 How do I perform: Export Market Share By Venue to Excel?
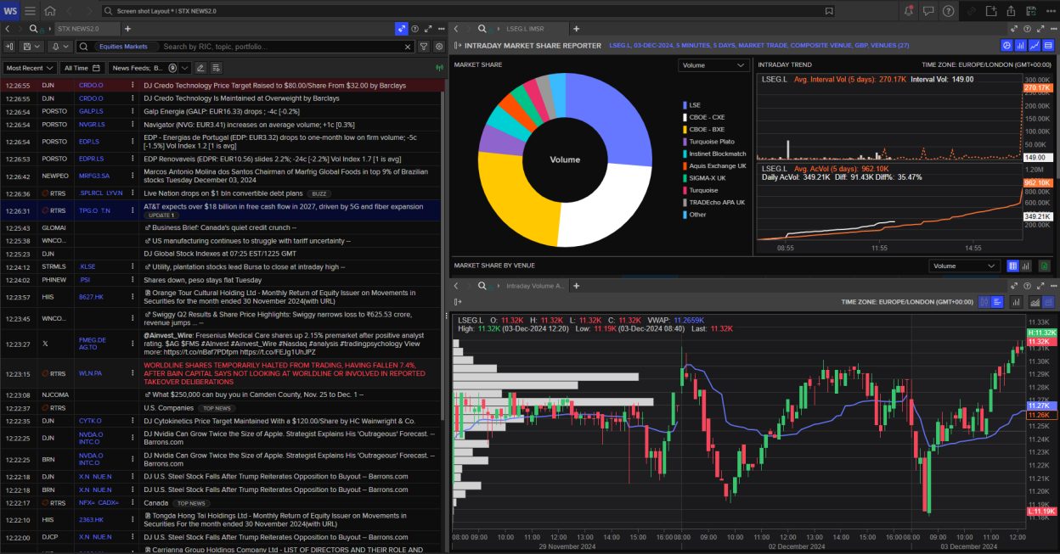pos(1045,266)
